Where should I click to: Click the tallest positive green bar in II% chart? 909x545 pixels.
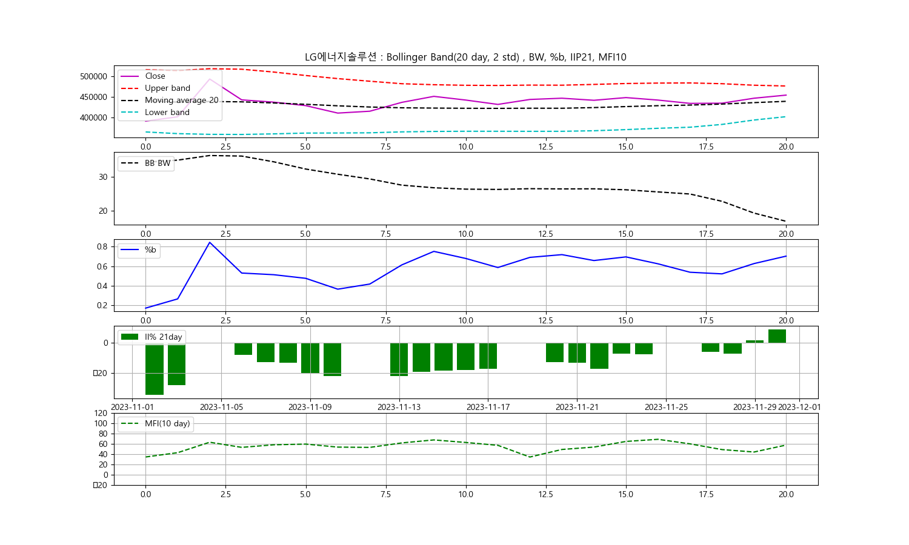point(777,336)
